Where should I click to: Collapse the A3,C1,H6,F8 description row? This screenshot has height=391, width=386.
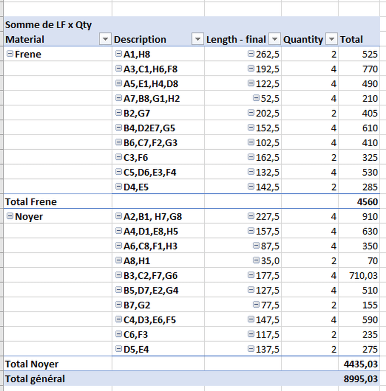119,69
